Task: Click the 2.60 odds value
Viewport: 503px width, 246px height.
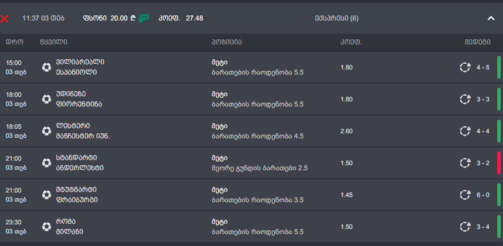Action: point(347,131)
